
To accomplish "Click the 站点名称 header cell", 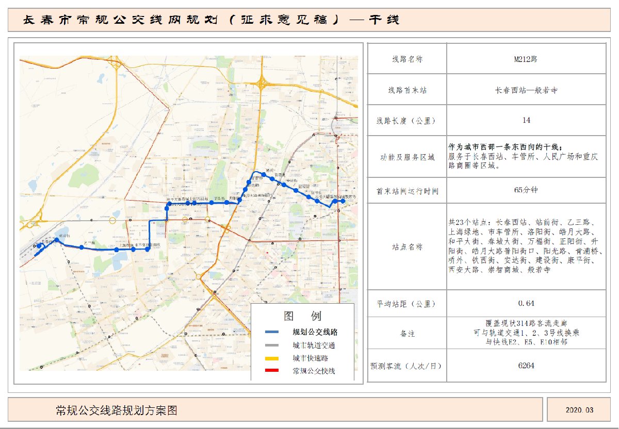I will point(407,246).
